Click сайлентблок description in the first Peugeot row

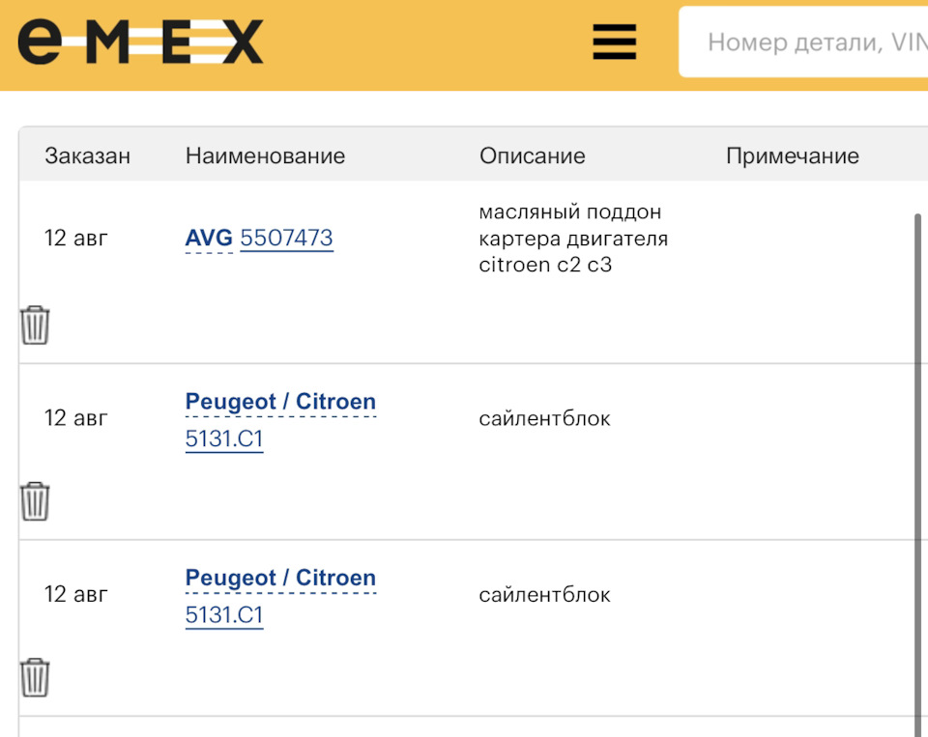pyautogui.click(x=544, y=419)
